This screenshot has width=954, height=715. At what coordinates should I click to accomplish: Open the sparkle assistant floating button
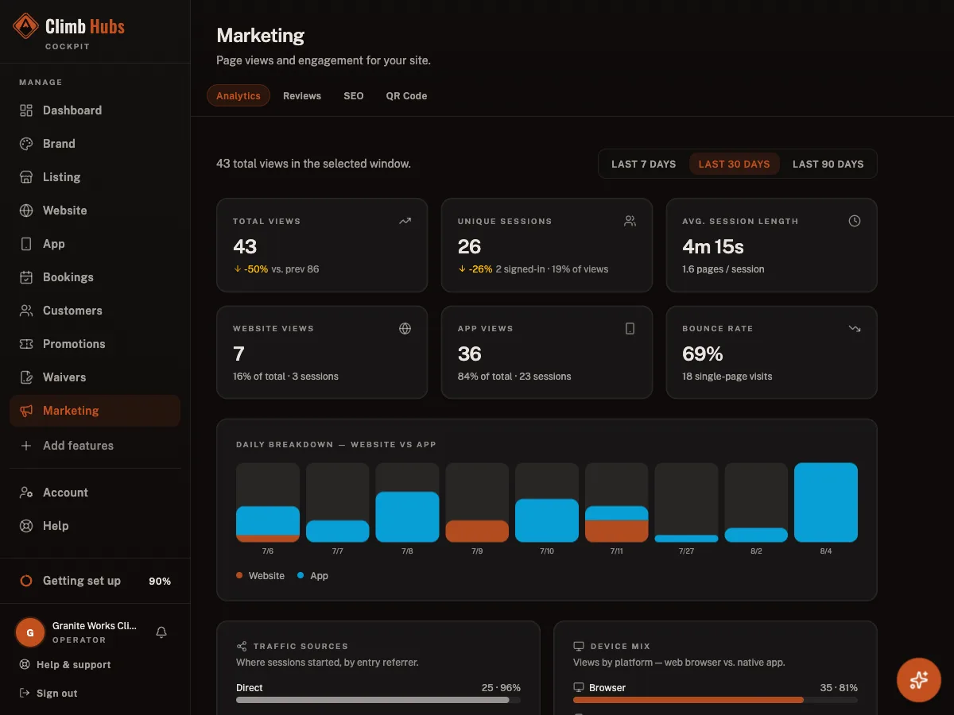coord(919,679)
